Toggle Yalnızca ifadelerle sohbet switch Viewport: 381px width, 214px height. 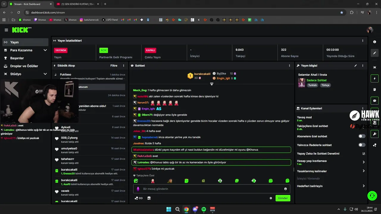(362, 145)
